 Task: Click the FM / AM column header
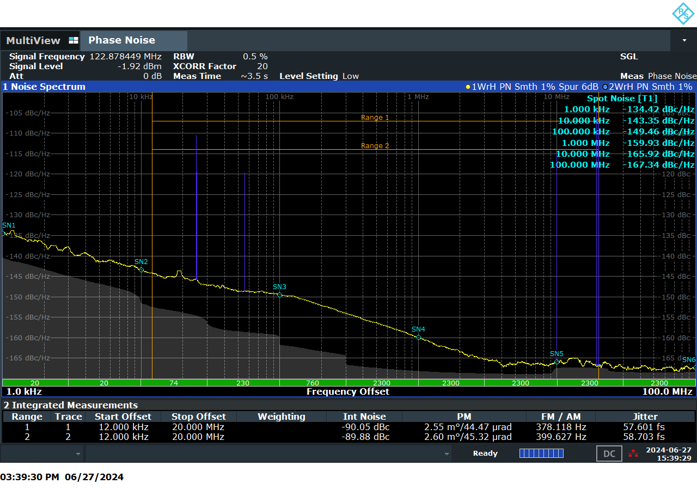(560, 416)
